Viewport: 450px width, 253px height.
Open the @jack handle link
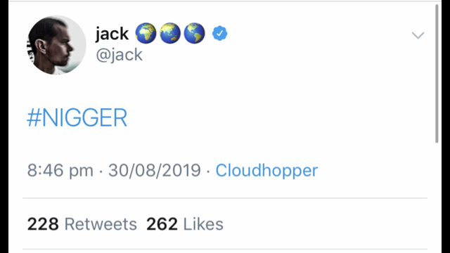coord(119,55)
